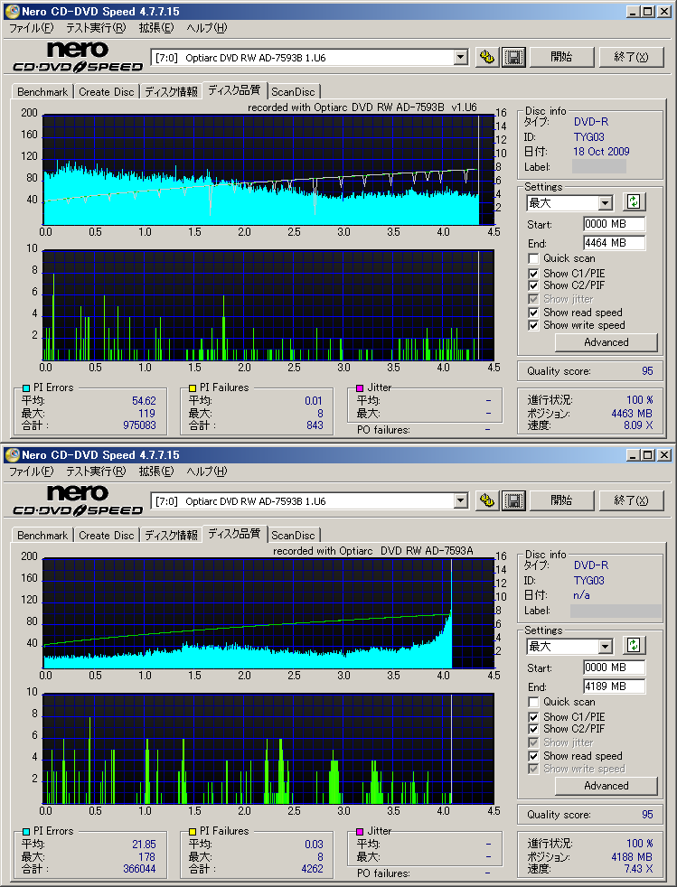Click 開始 start button in bottom window
Screen dimensions: 677x887
click(x=561, y=500)
